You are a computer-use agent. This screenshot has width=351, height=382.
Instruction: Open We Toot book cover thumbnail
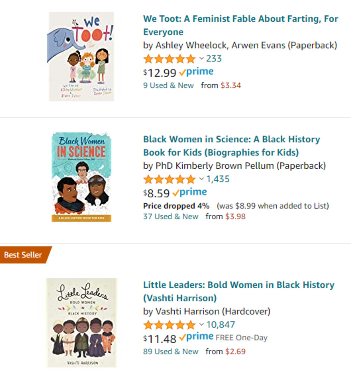(x=81, y=56)
